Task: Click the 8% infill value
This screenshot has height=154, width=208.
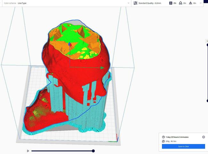Action: (x=175, y=3)
